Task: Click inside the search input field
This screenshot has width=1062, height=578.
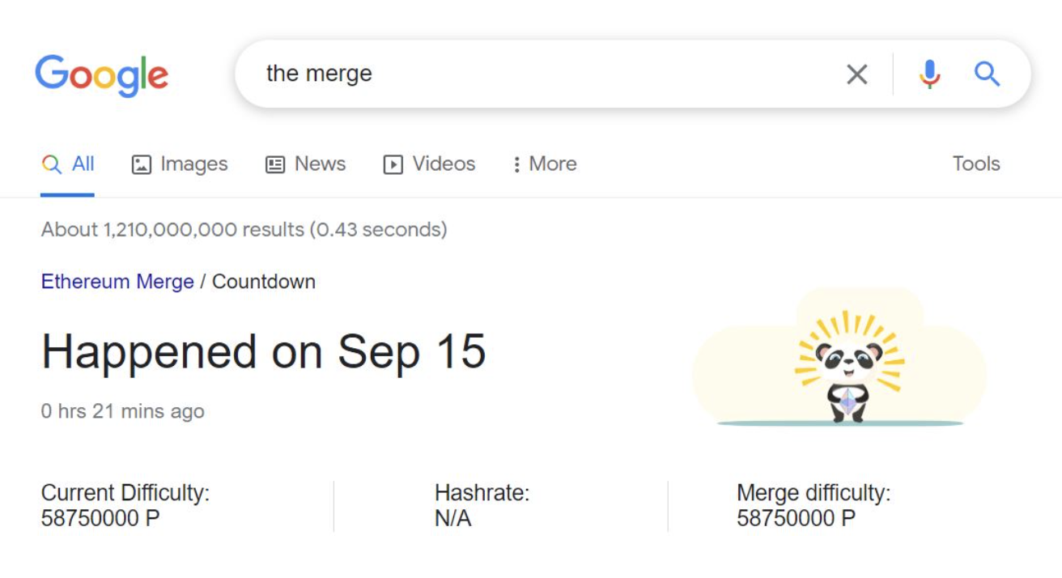Action: point(486,74)
